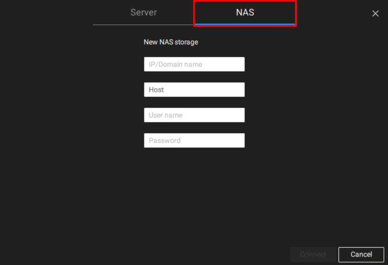
Task: Select the User name field
Action: pos(194,115)
